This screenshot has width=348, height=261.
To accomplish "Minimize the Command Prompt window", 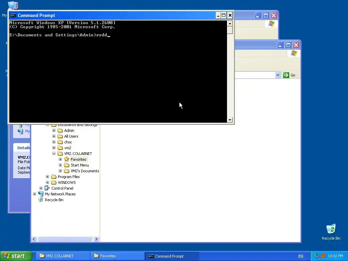I will click(218, 15).
